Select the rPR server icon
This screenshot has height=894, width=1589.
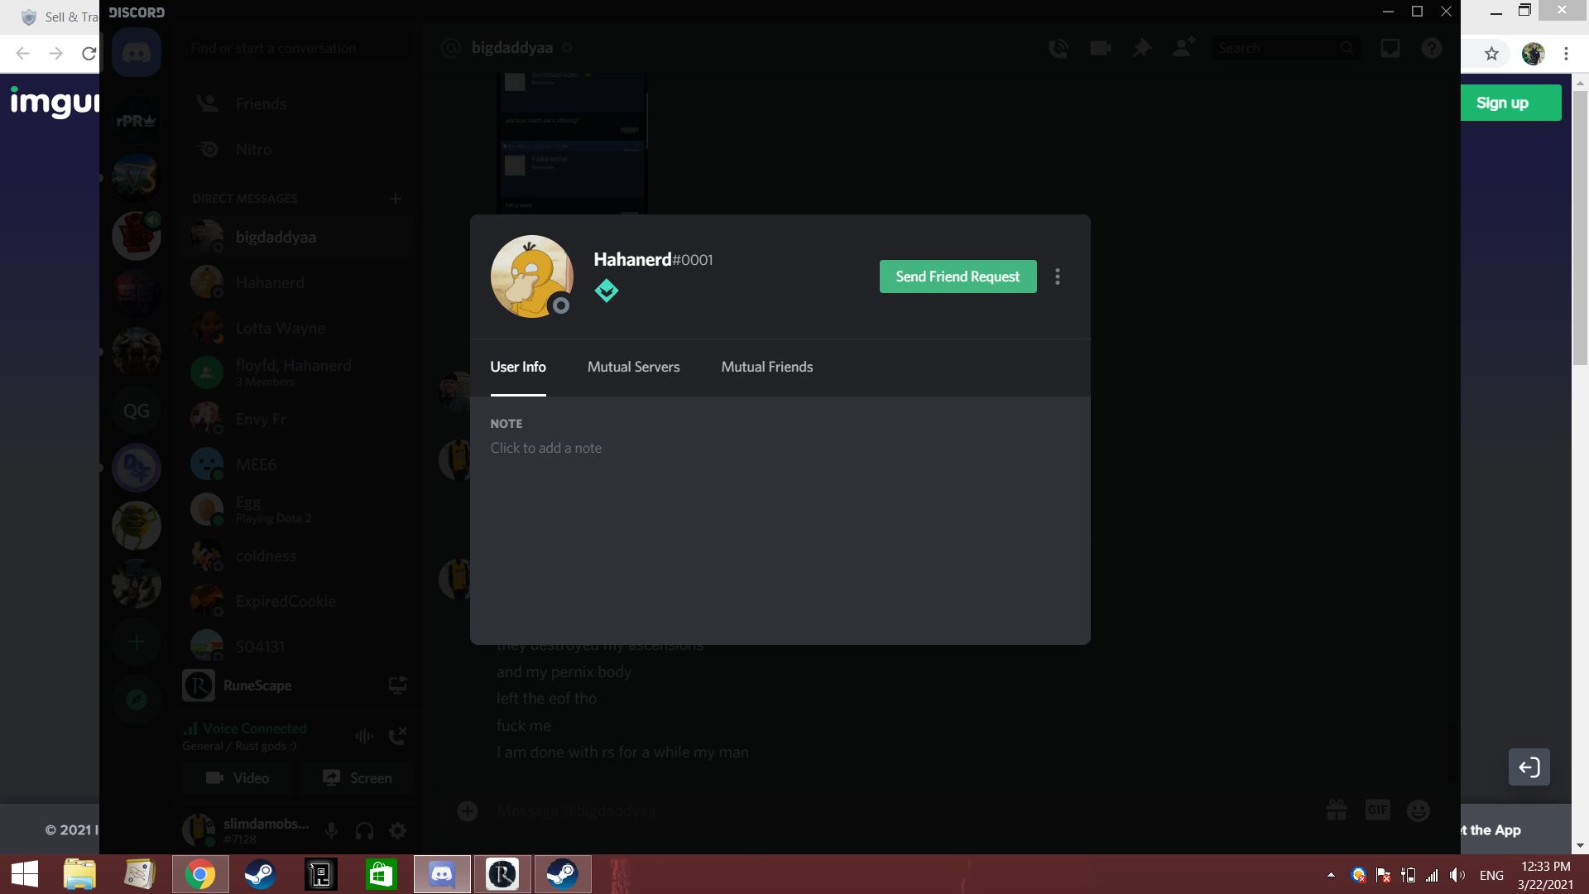[x=137, y=120]
